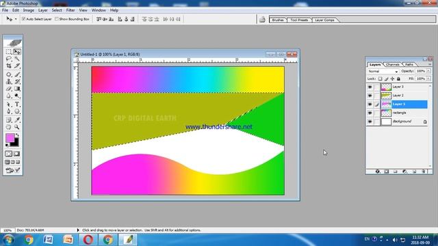Click the delete layer trash icon
Screen dimensions: 438x246
(x=424, y=172)
